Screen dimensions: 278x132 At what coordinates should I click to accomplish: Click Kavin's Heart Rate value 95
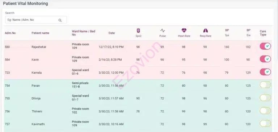click(x=184, y=60)
